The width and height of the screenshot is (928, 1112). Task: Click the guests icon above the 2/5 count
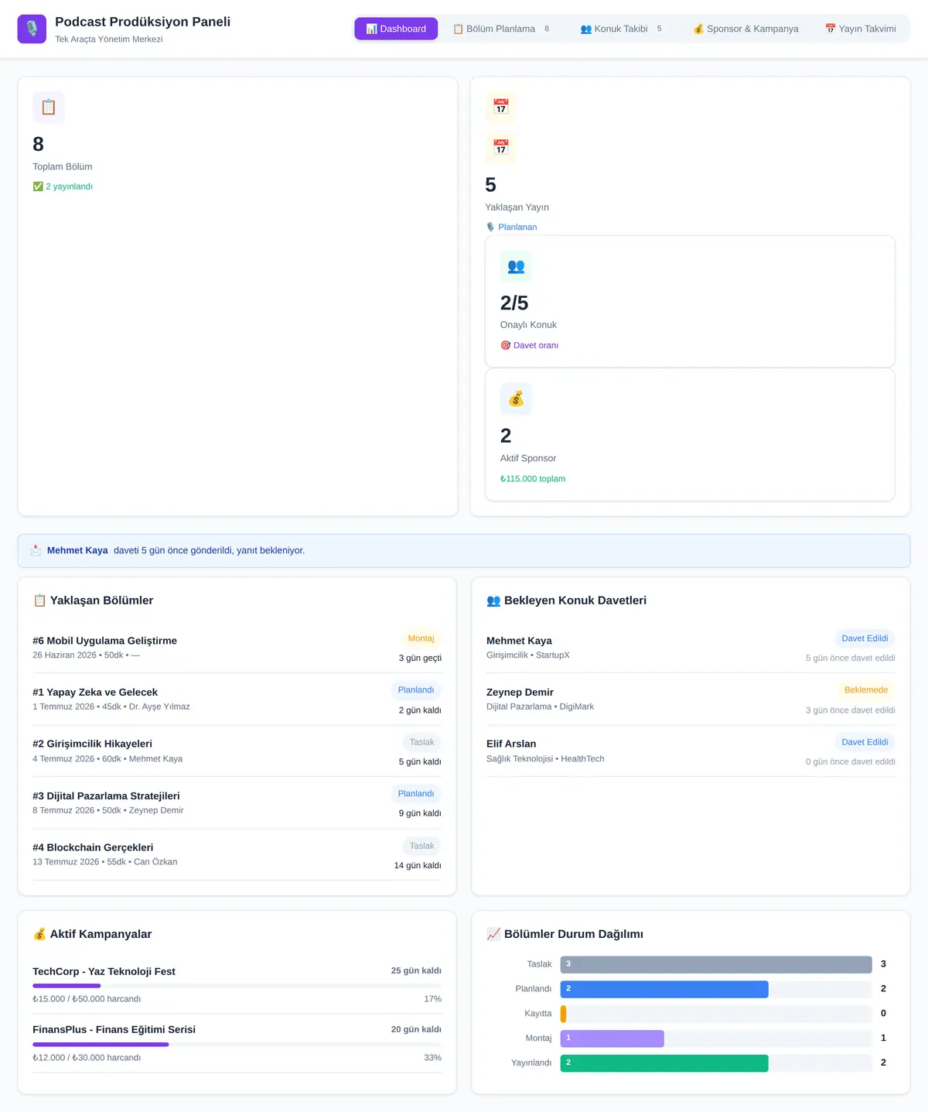click(x=516, y=266)
